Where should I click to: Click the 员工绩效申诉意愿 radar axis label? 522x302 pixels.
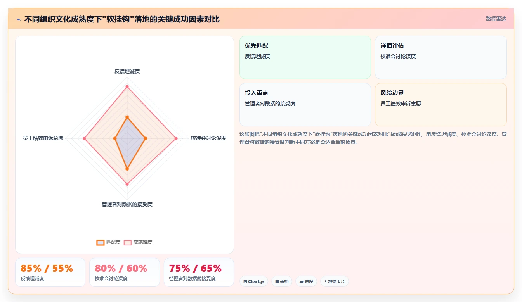pyautogui.click(x=43, y=138)
